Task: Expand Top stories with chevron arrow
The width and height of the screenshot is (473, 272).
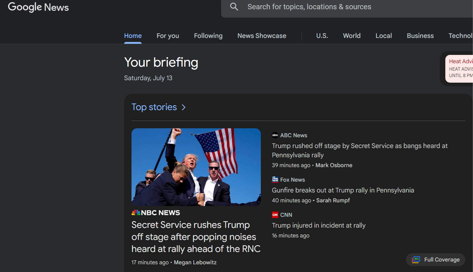Action: pos(184,107)
